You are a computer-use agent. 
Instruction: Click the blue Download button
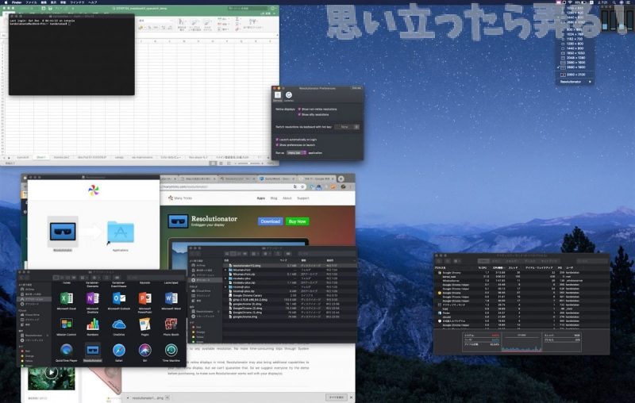pyautogui.click(x=270, y=221)
